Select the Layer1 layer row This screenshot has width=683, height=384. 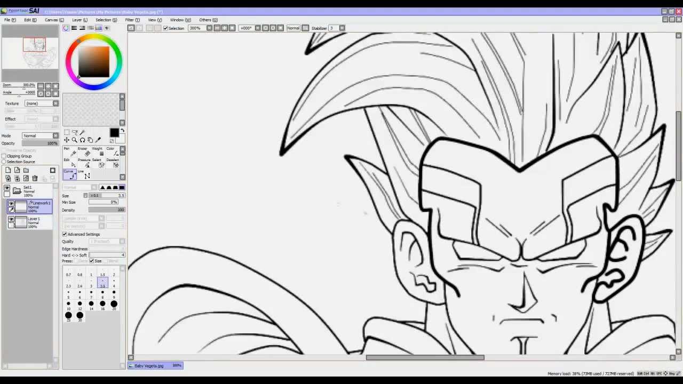pos(30,222)
